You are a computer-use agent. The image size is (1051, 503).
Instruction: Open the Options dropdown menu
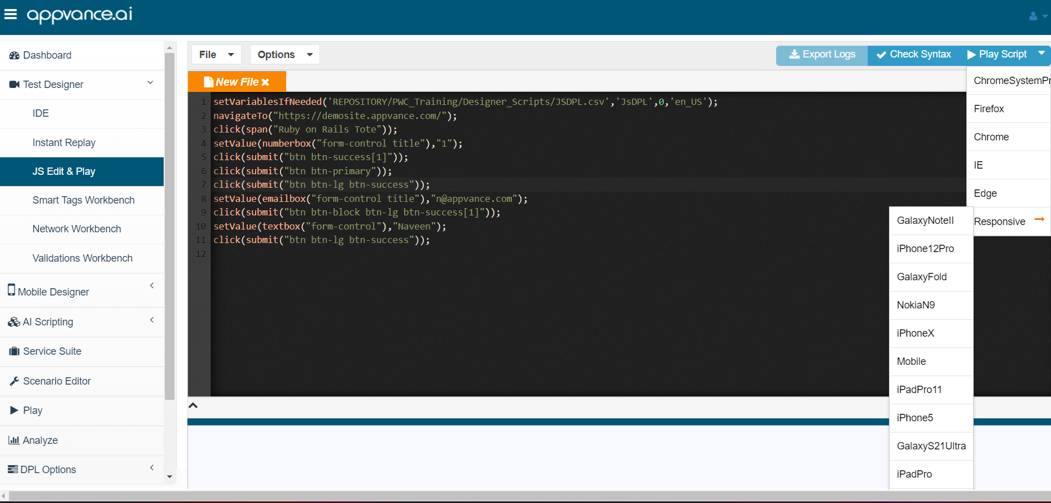tap(284, 55)
